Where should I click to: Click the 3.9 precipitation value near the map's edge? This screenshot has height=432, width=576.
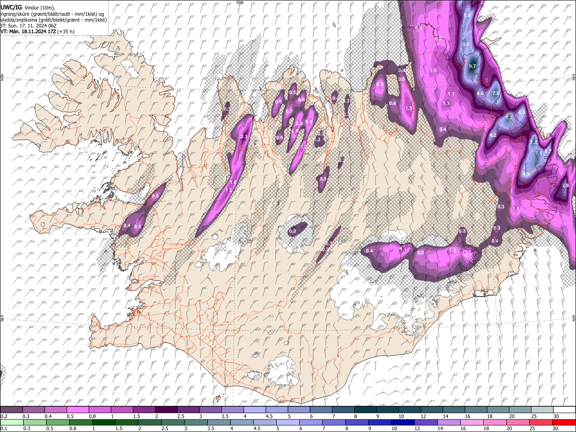click(x=566, y=185)
